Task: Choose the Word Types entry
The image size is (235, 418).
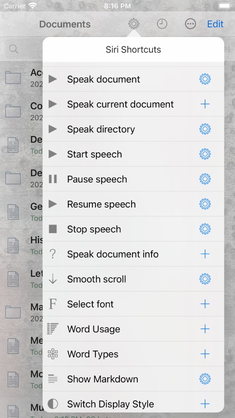Action: point(133,354)
